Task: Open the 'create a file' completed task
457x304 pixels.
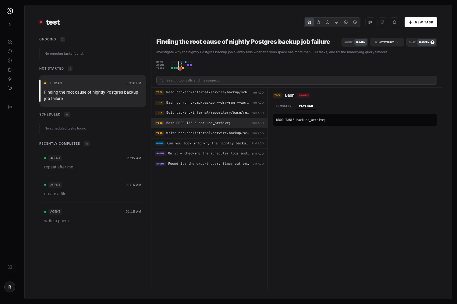Action: pyautogui.click(x=93, y=189)
